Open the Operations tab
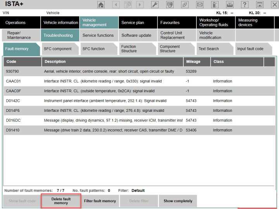 [20, 22]
